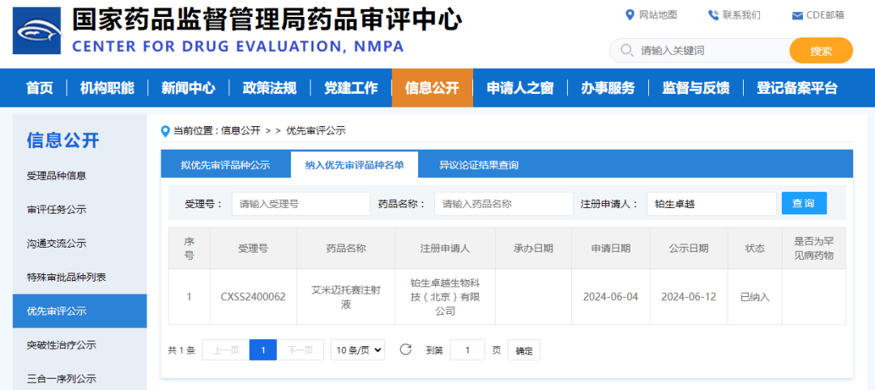The height and width of the screenshot is (390, 875).
Task: Click the CDE邮箱 envelope icon
Action: [797, 15]
